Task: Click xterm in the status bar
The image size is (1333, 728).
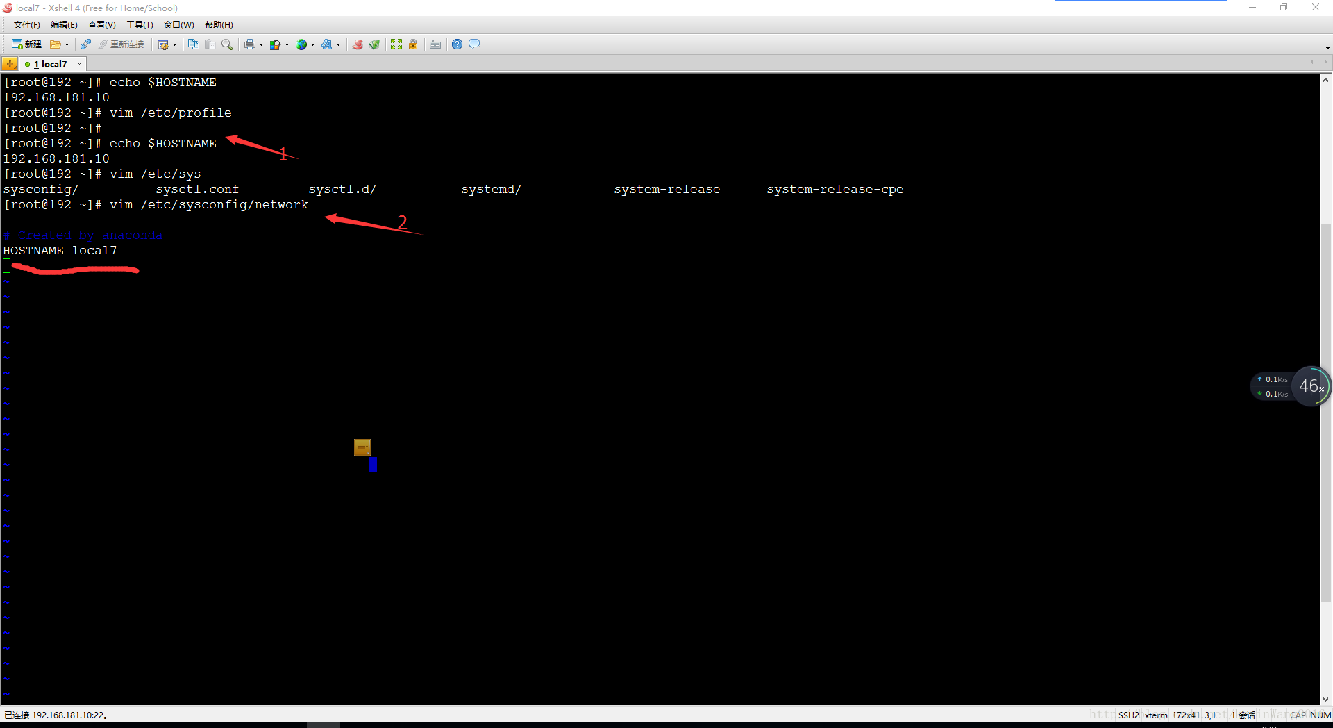Action: click(x=1156, y=715)
